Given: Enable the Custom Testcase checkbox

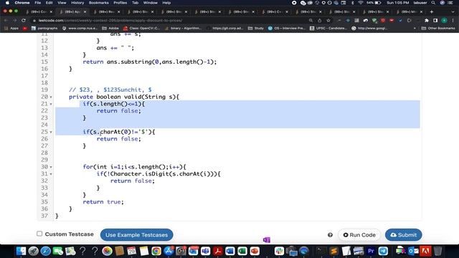Looking at the screenshot, I should [x=39, y=234].
